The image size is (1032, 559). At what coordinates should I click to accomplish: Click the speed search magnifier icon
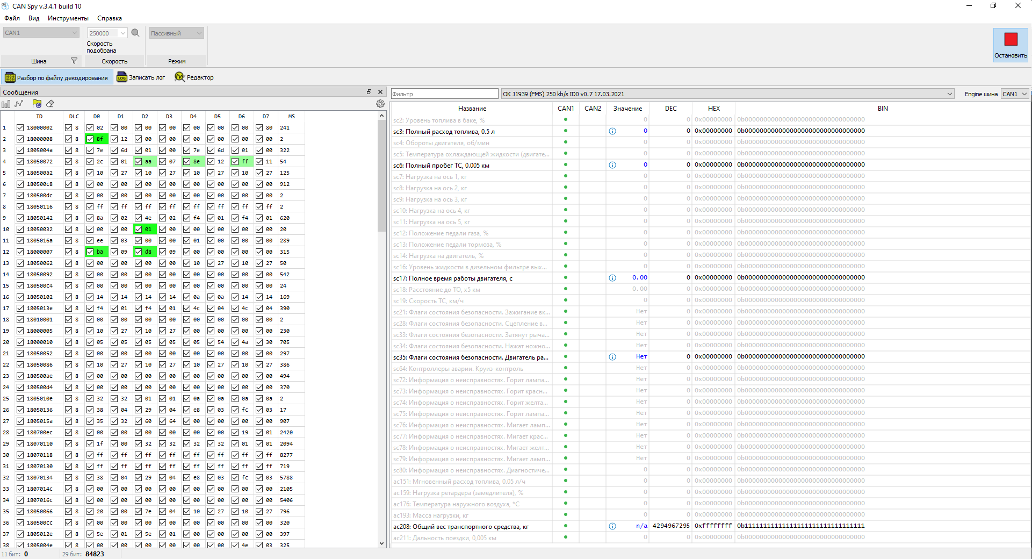click(x=135, y=33)
